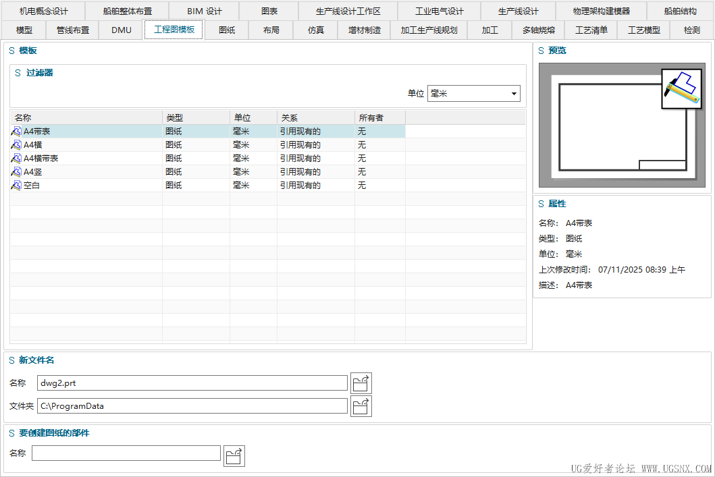Click the 文件夹 field showing C:\ProgramData

point(192,406)
